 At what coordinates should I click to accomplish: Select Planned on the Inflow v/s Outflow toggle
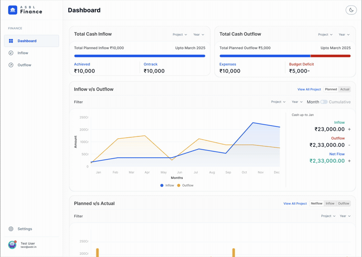pos(331,89)
